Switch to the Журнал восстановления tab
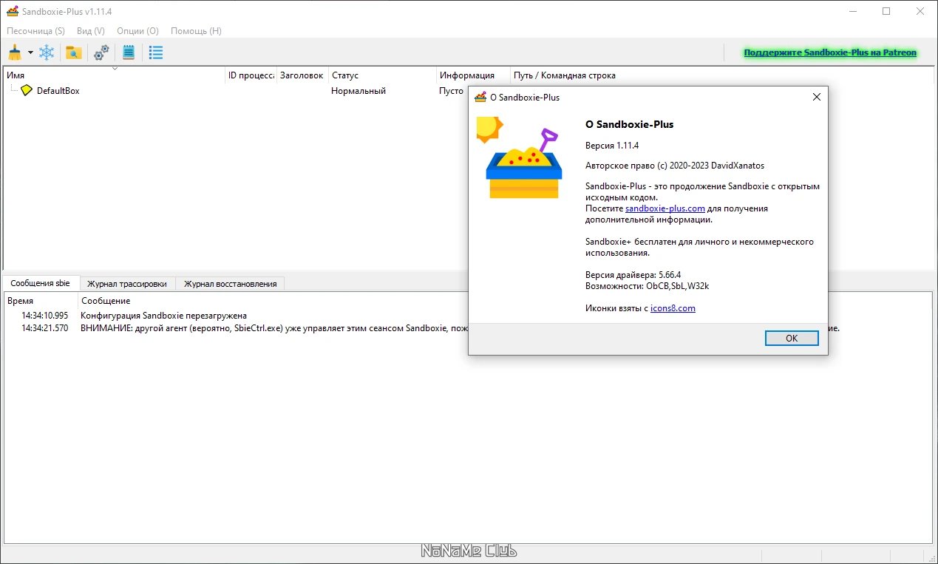This screenshot has height=564, width=938. 231,284
